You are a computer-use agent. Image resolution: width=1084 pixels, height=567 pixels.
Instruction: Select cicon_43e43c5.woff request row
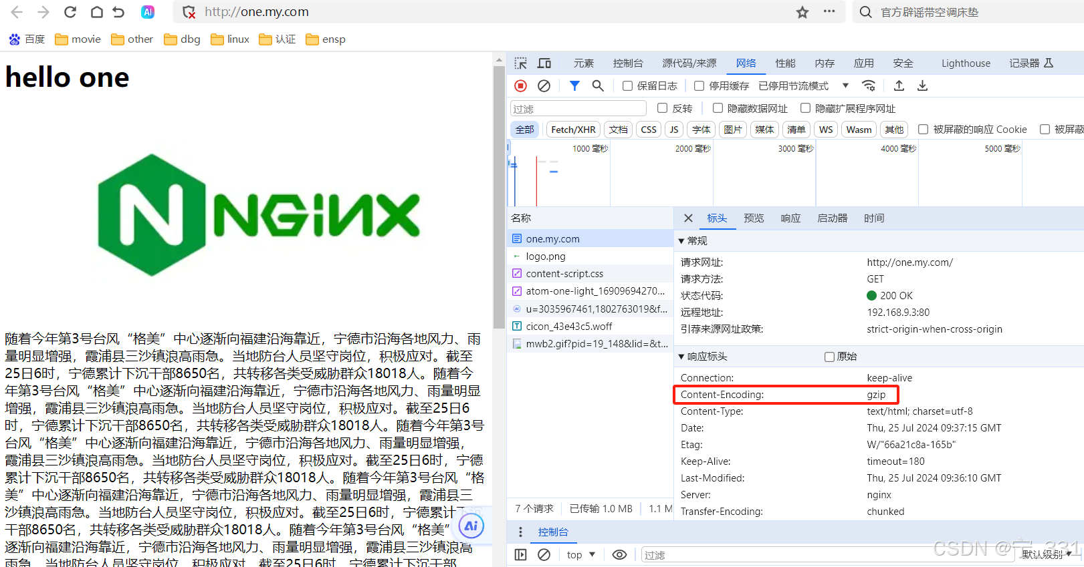(x=590, y=327)
